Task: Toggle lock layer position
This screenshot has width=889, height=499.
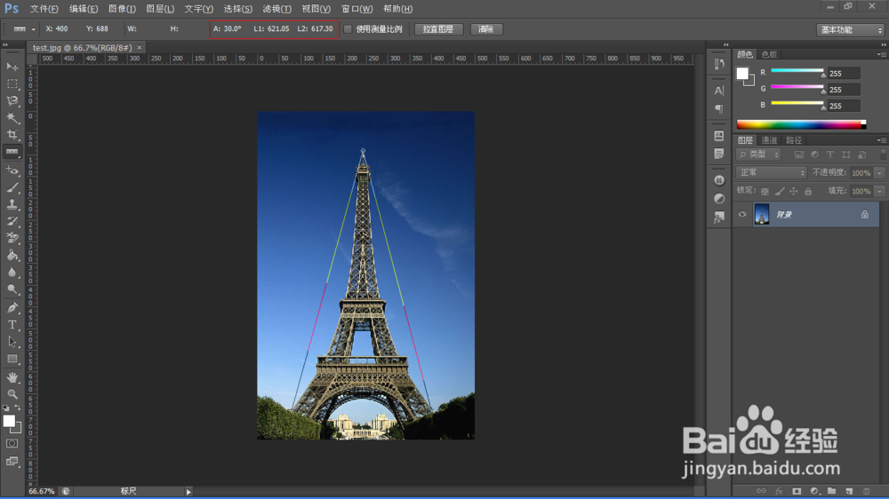Action: [794, 192]
